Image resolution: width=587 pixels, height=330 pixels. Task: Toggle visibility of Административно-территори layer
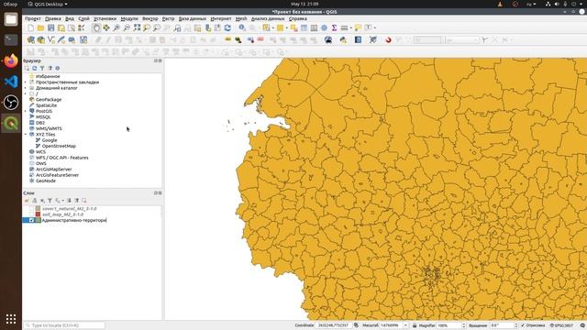[x=31, y=220]
